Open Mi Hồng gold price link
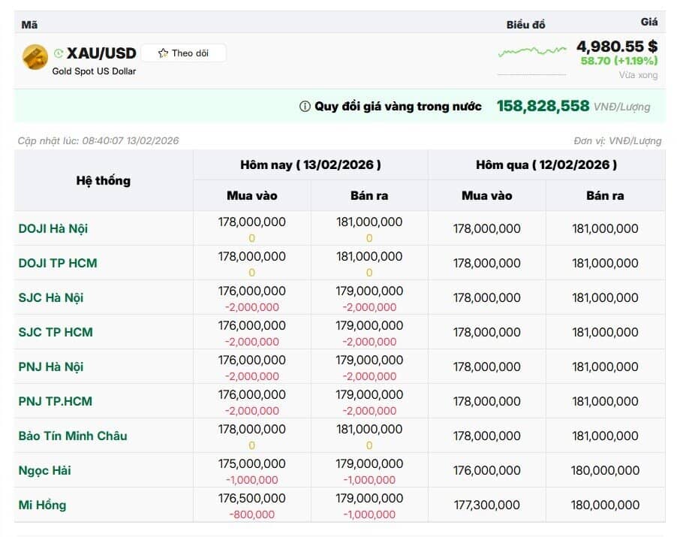 click(42, 505)
